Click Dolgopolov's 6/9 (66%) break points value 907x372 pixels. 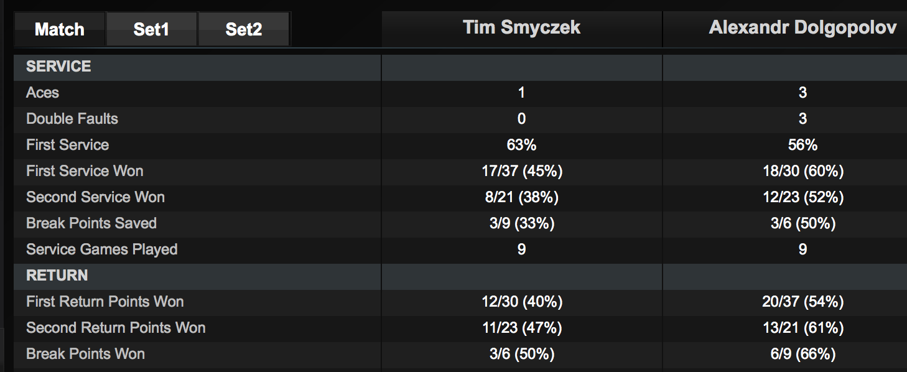click(802, 354)
